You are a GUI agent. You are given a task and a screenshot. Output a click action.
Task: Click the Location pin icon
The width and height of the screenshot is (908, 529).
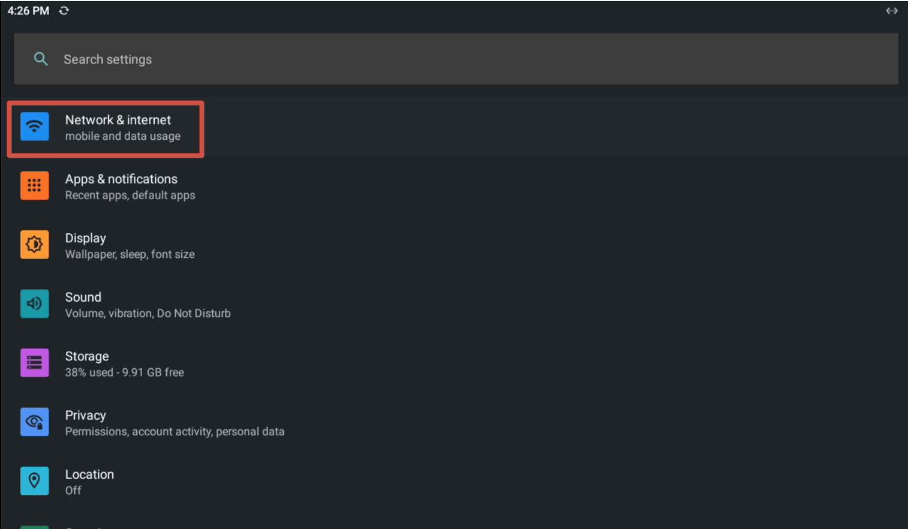[x=35, y=481]
